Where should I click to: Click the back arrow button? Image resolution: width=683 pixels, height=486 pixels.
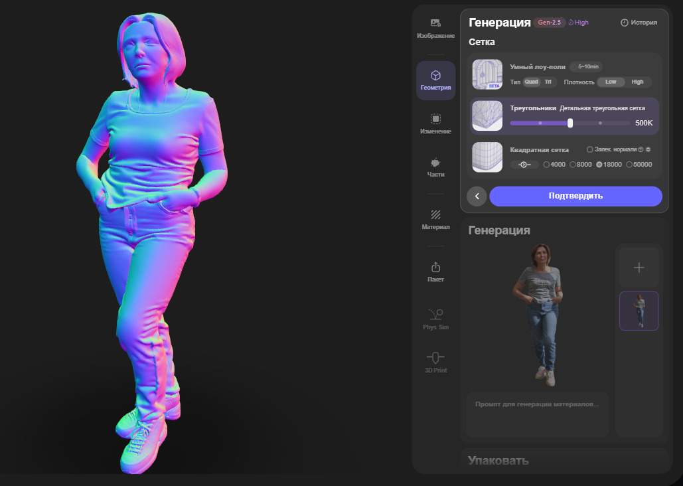[477, 196]
